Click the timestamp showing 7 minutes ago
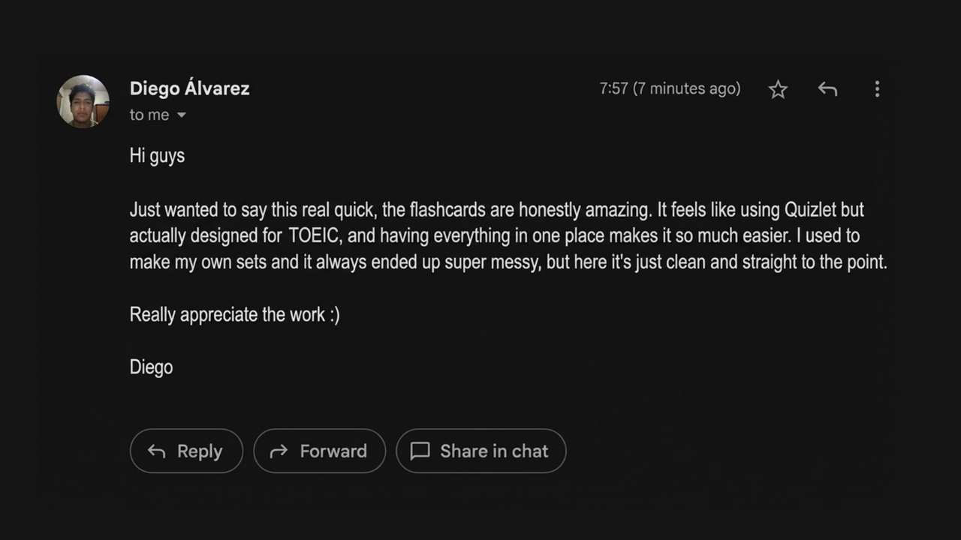The width and height of the screenshot is (961, 540). point(670,88)
